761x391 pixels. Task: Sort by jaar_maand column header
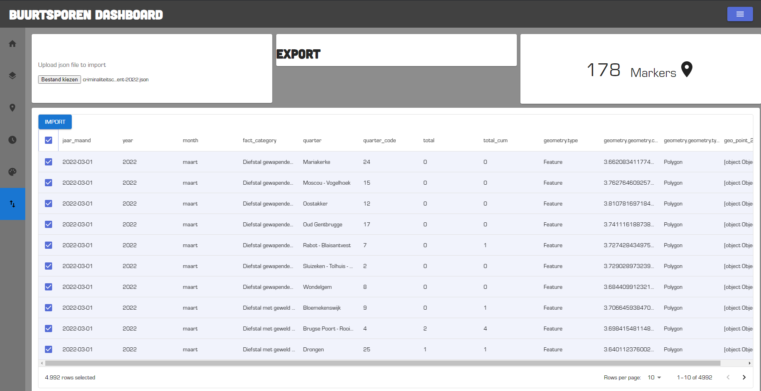(x=77, y=140)
